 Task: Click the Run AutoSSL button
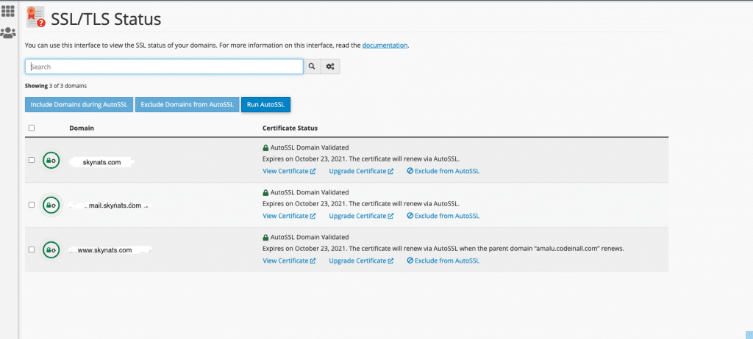[265, 104]
